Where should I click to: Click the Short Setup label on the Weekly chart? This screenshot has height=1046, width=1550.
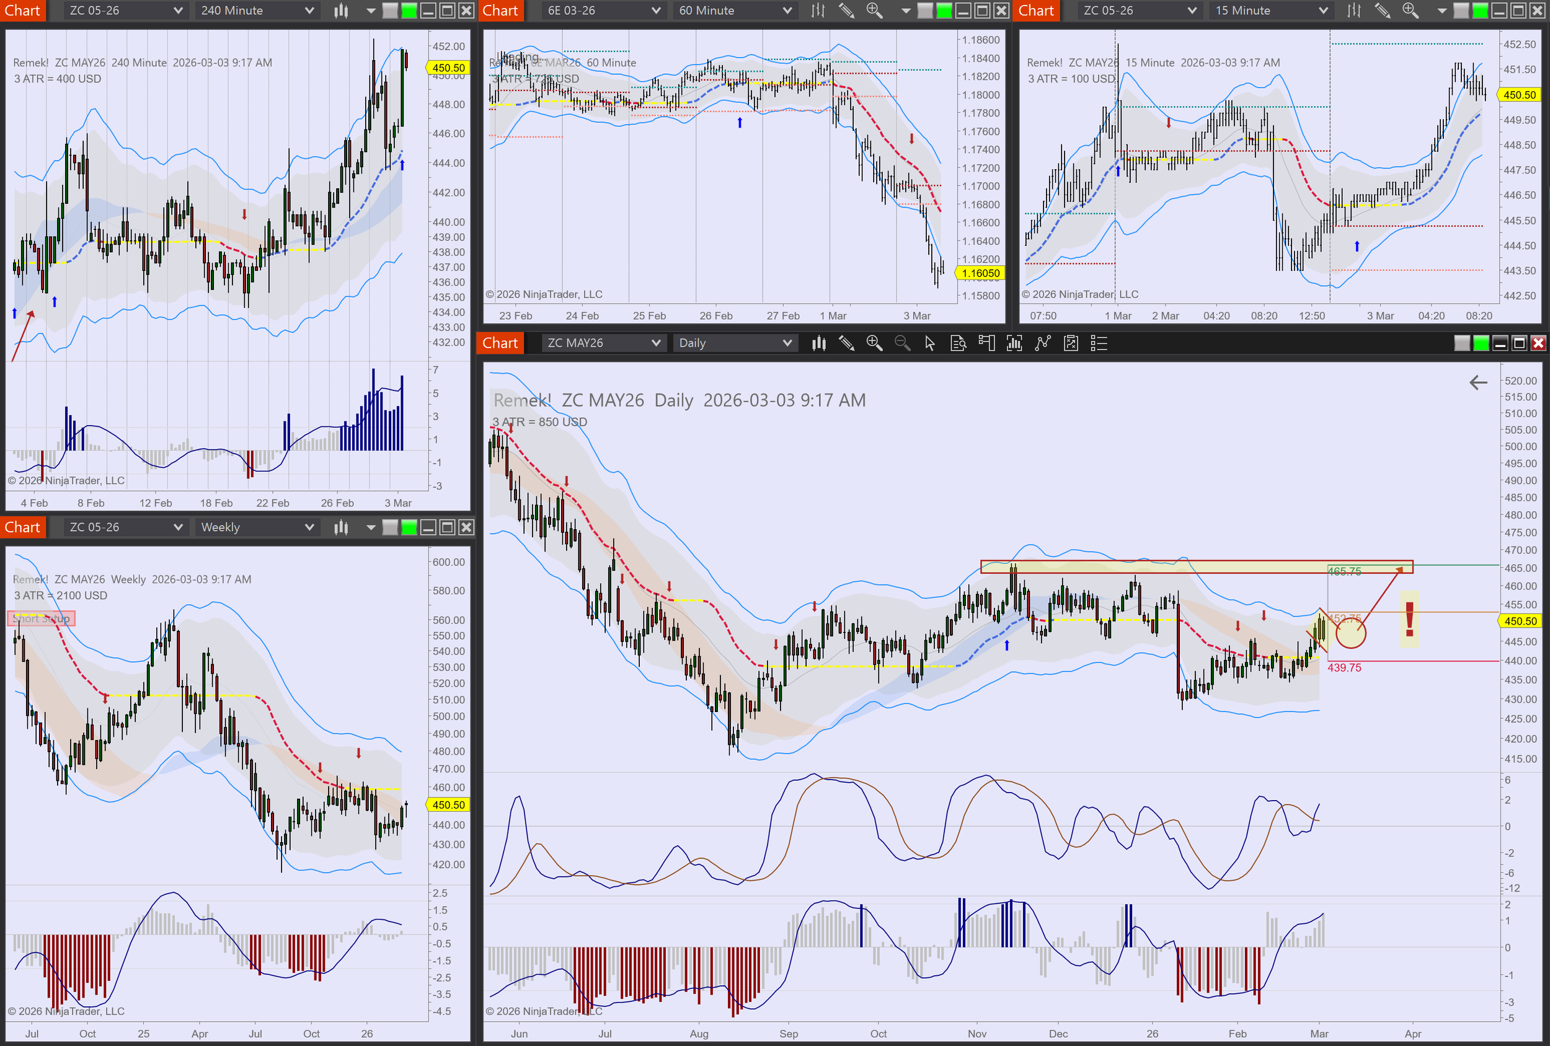42,618
